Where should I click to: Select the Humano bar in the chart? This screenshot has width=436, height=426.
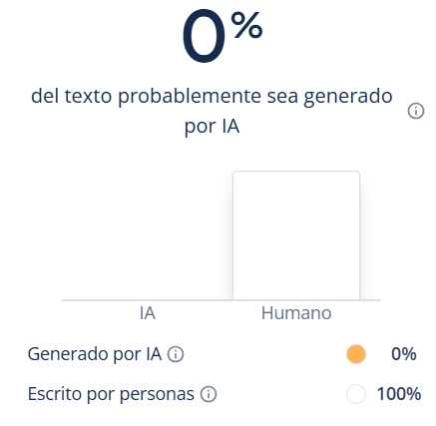click(x=296, y=235)
